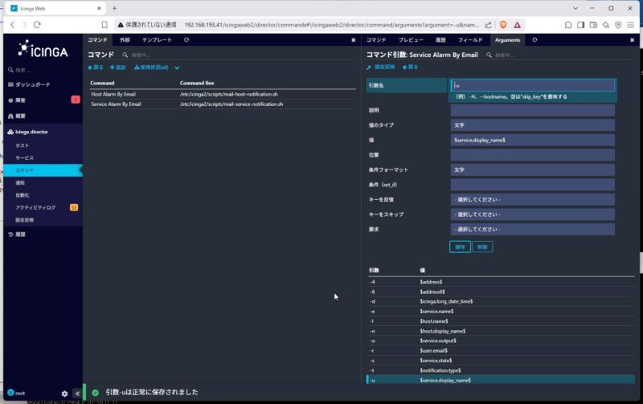Click the 位置 position input
Viewport: 643px width, 404px height.
click(533, 155)
